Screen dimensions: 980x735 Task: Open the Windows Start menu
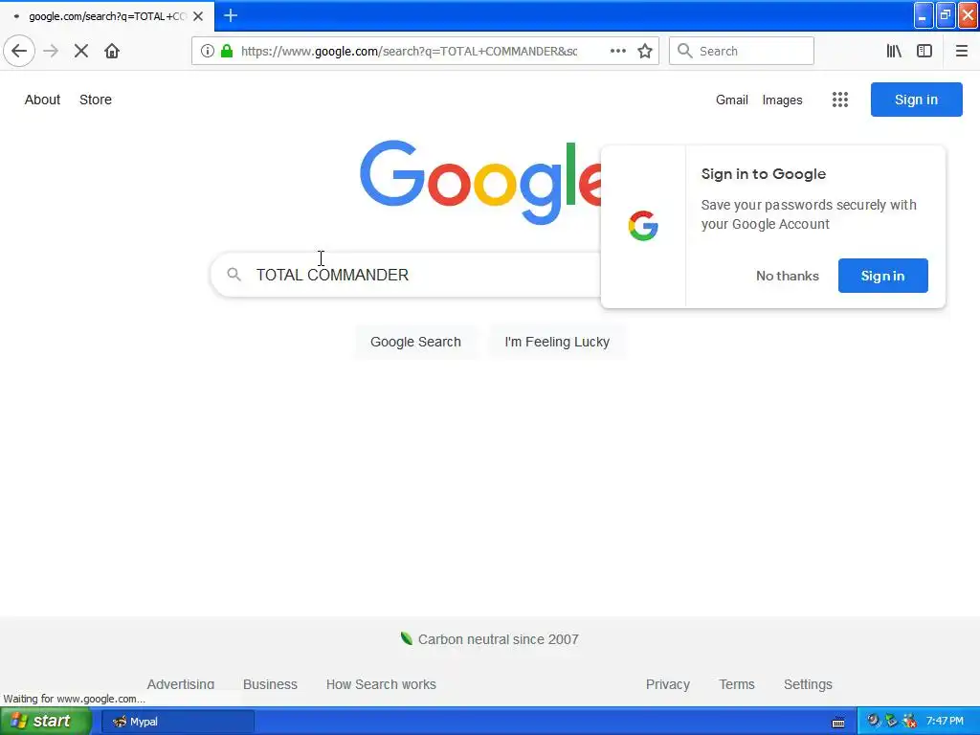tap(45, 722)
